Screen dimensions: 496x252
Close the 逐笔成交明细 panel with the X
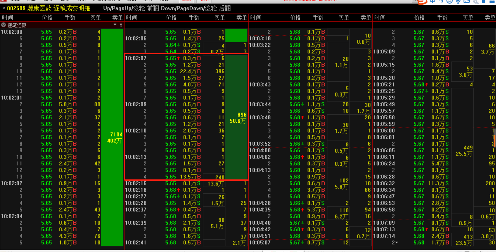click(4, 8)
